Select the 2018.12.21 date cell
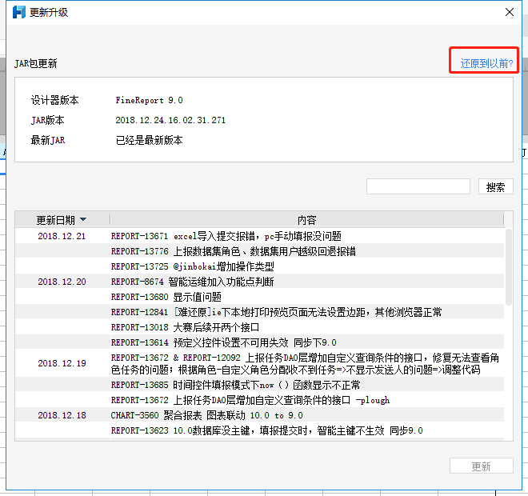The width and height of the screenshot is (528, 496). pos(62,236)
